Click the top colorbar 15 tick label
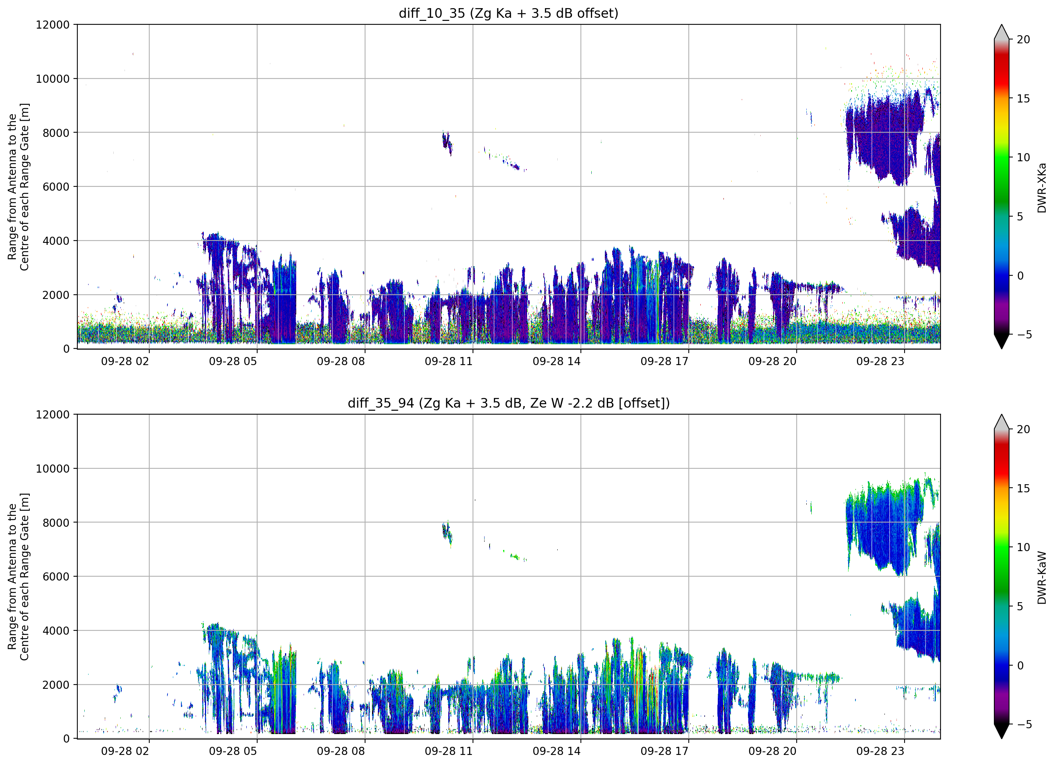The height and width of the screenshot is (765, 1055). (1023, 99)
